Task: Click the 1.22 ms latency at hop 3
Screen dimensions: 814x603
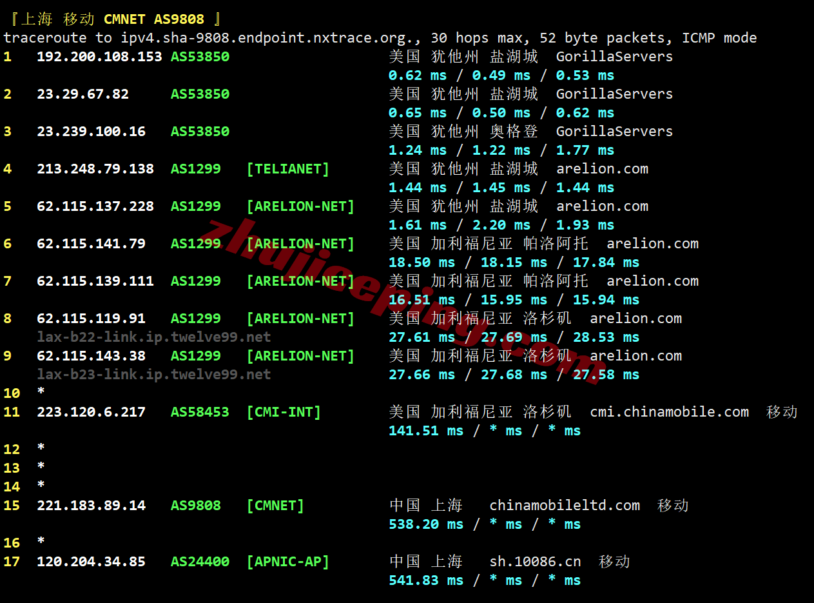Action: 501,150
